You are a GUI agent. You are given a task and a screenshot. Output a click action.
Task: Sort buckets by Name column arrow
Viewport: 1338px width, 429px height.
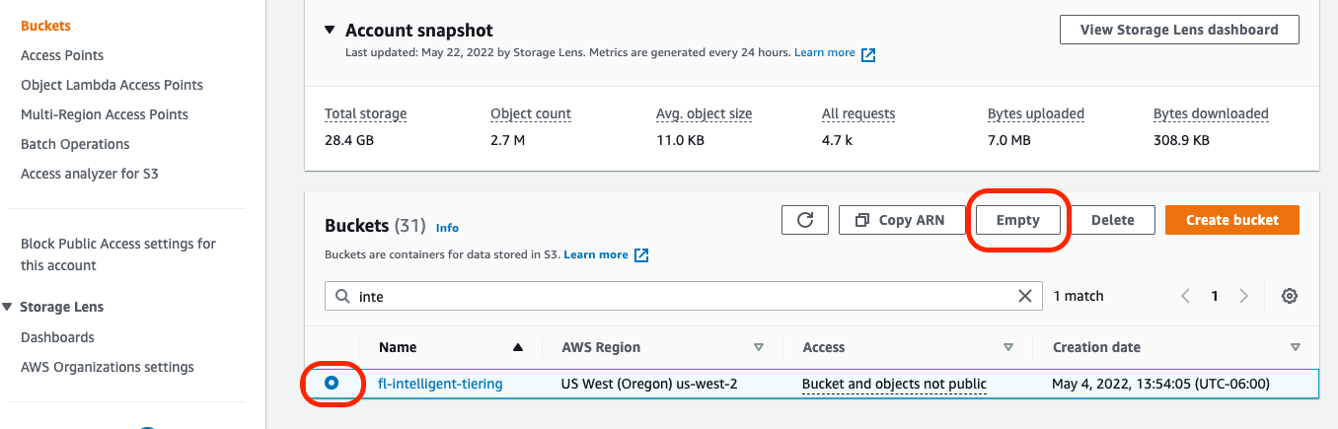(518, 347)
